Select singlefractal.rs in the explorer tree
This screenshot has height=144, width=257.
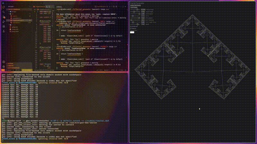[x=19, y=20]
